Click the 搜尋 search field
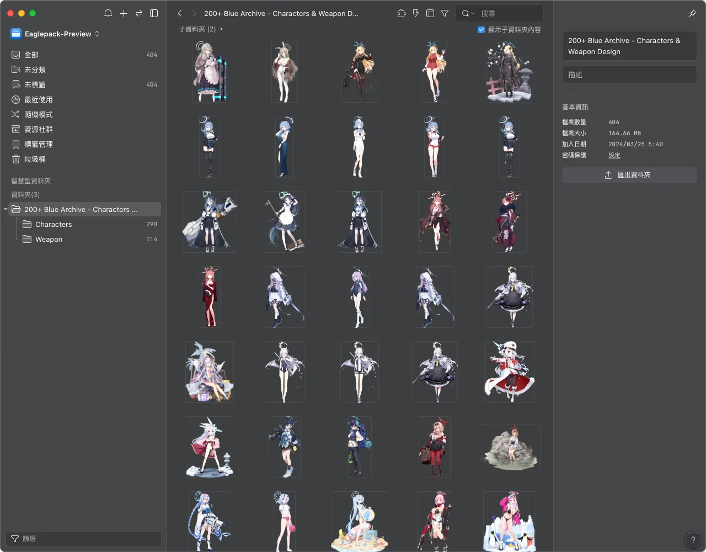706x552 pixels. click(499, 13)
